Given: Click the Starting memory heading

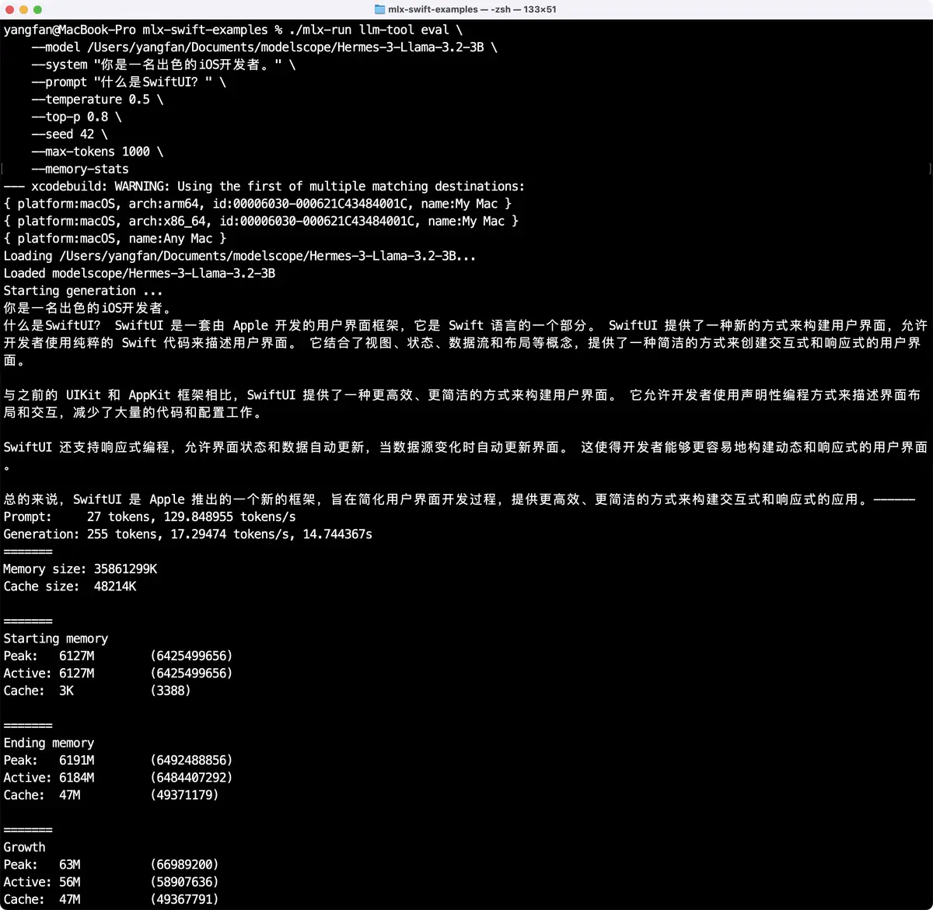Looking at the screenshot, I should click(x=55, y=639).
